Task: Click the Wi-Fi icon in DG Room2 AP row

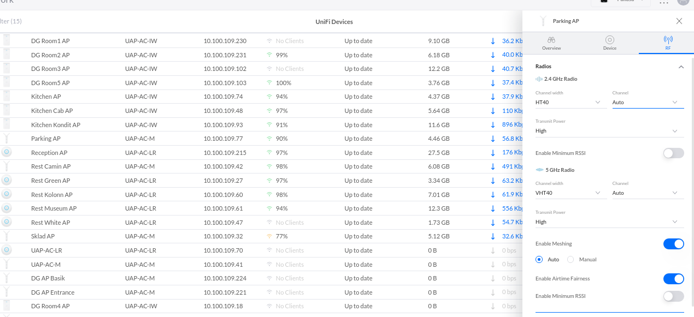Action: tap(269, 55)
